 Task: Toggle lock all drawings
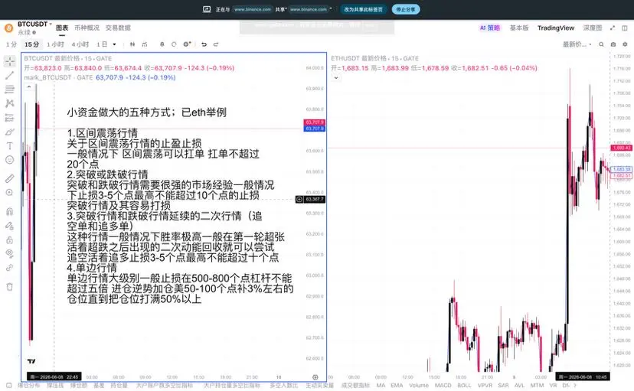[x=10, y=240]
